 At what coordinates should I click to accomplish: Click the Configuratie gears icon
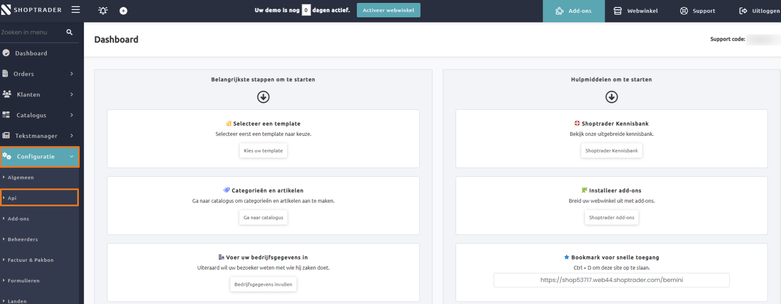(x=7, y=156)
